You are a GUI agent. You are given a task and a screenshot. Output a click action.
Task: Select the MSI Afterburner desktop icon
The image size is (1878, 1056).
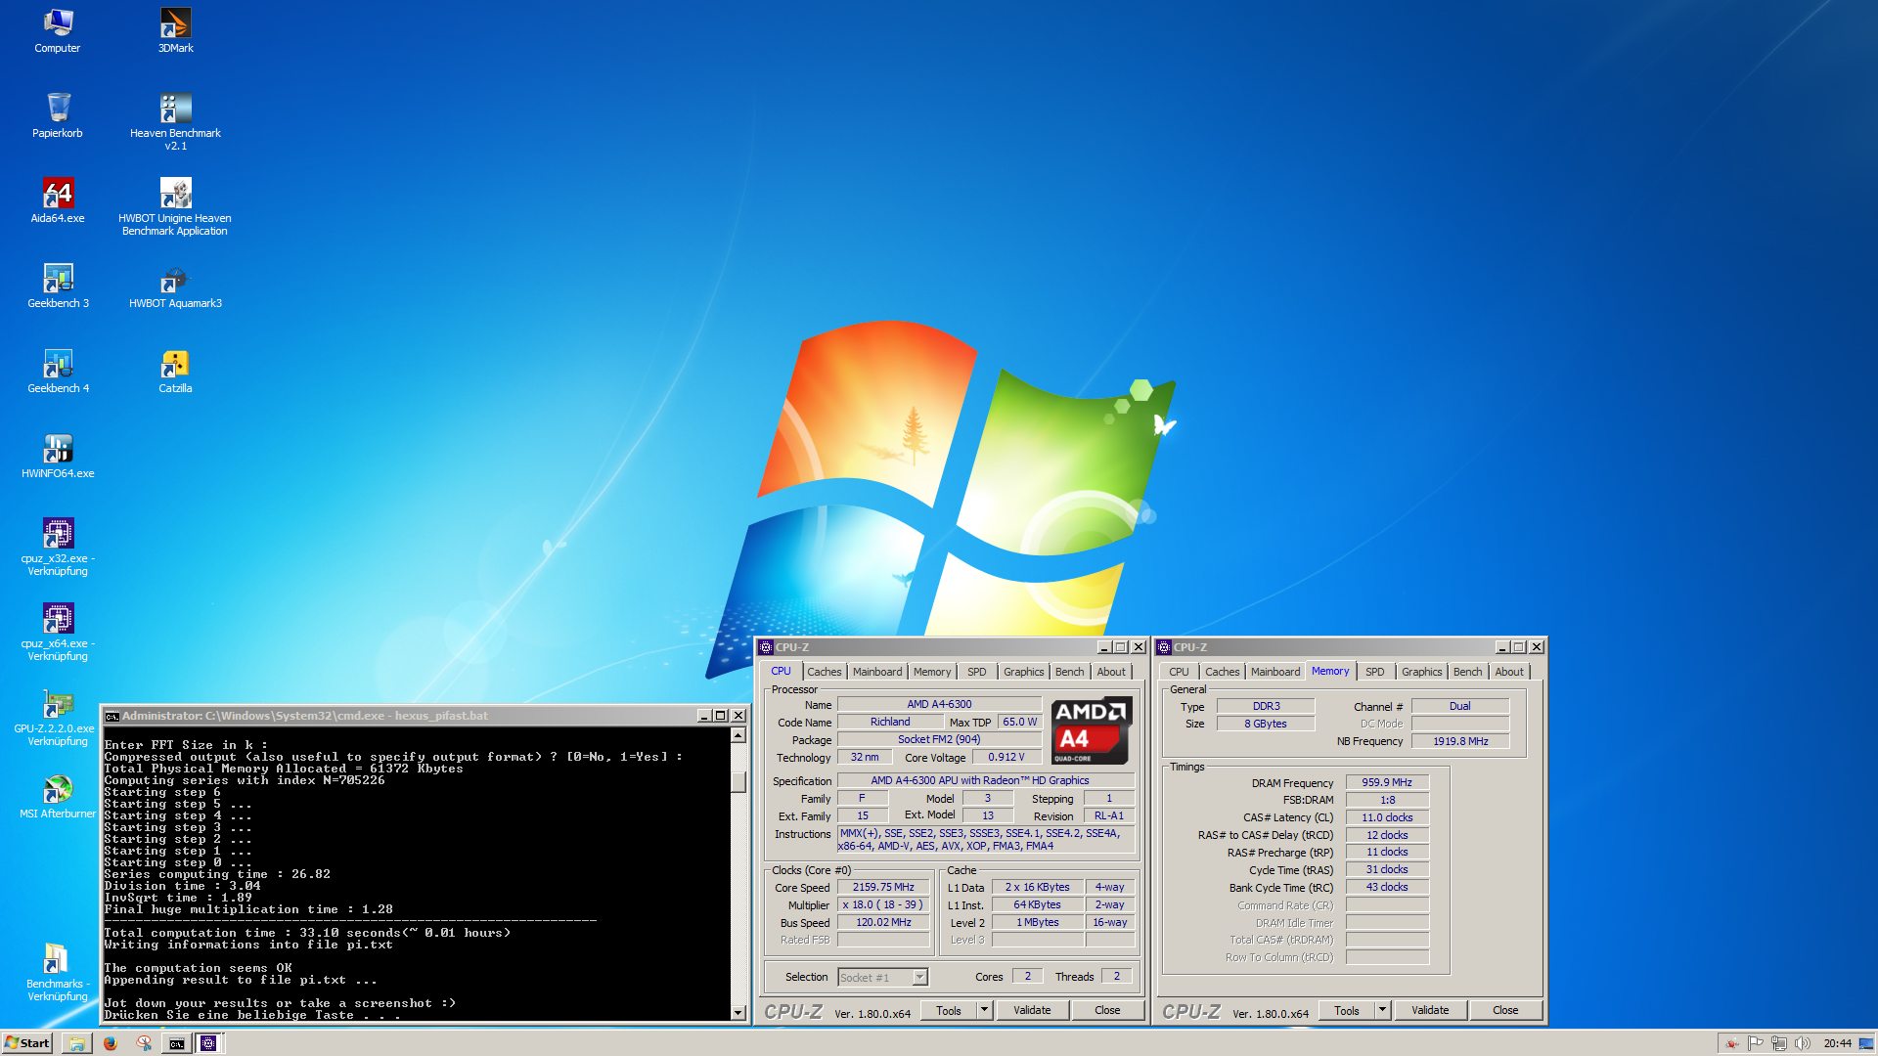coord(58,796)
